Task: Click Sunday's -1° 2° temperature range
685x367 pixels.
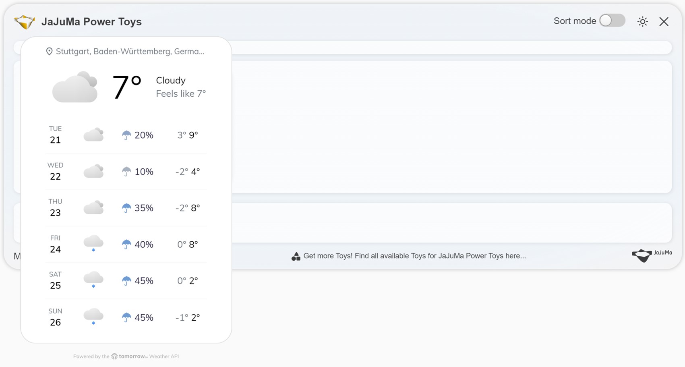Action: tap(188, 317)
